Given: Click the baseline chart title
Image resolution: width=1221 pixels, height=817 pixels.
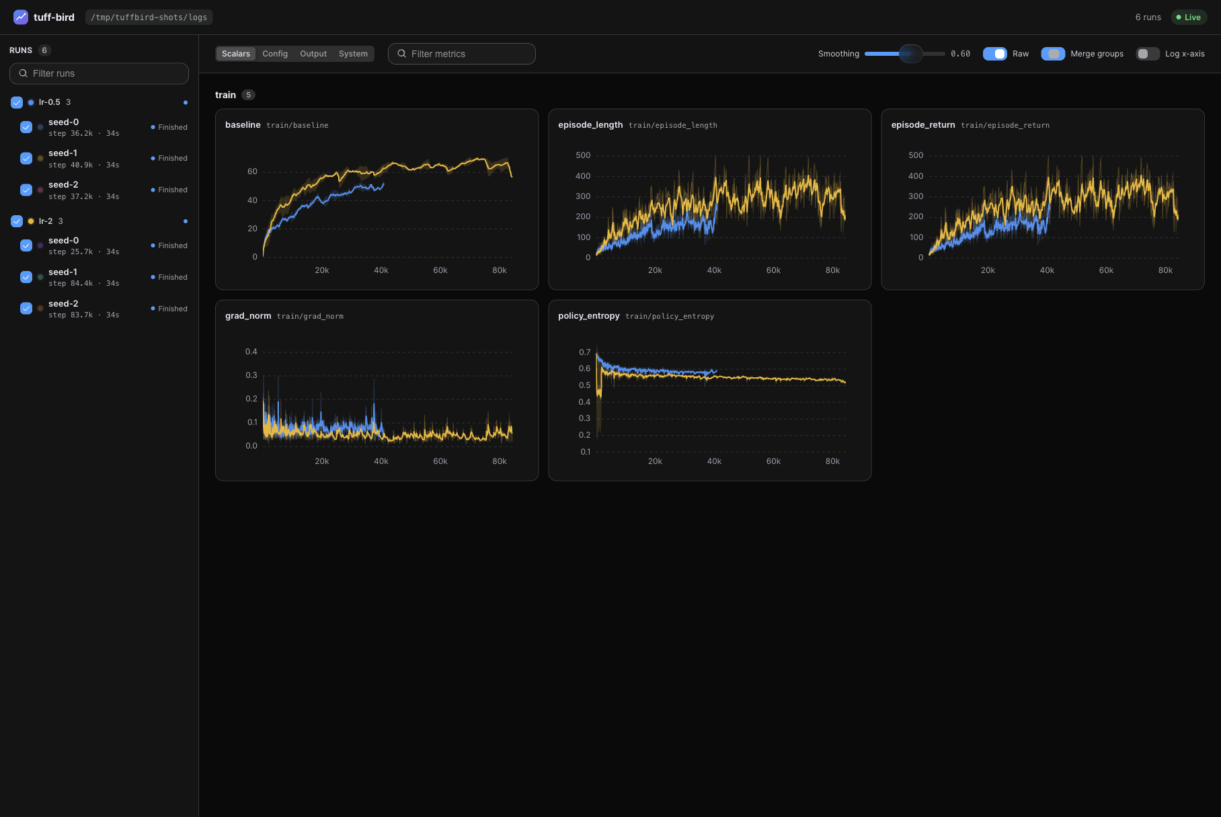Looking at the screenshot, I should [x=243, y=125].
